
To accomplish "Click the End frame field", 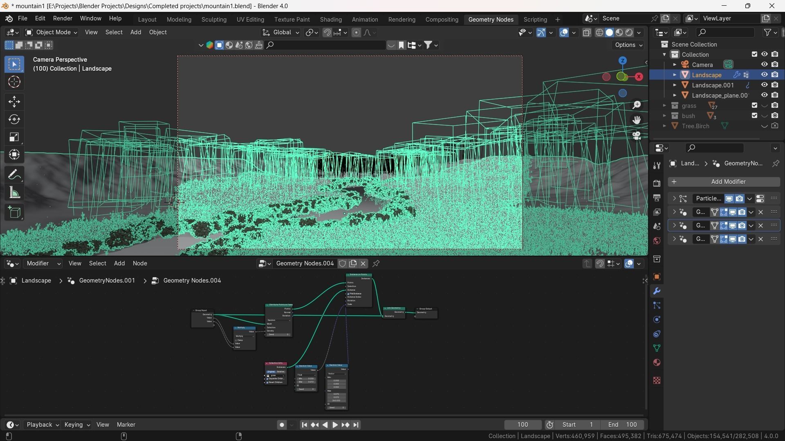I will coord(623,425).
